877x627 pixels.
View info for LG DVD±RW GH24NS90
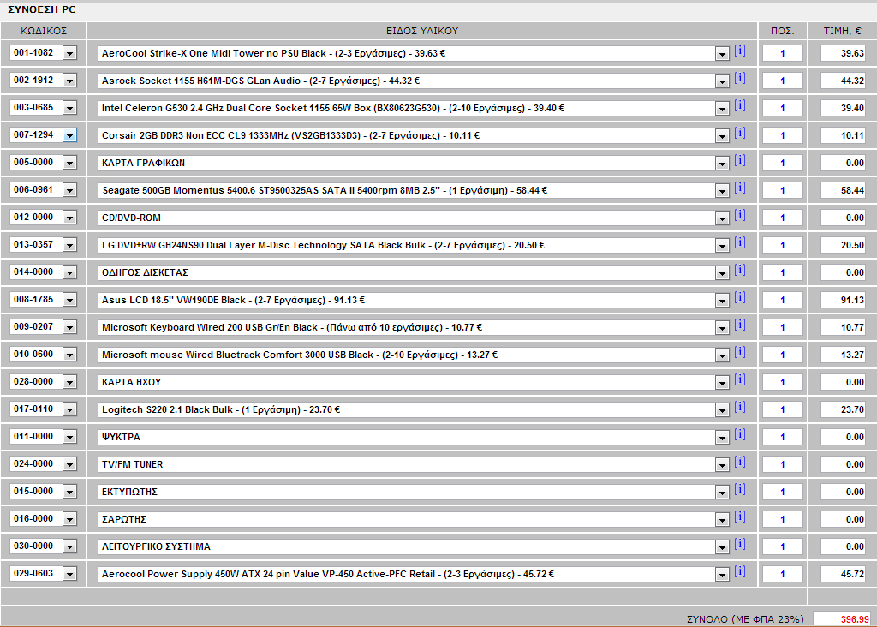[739, 242]
